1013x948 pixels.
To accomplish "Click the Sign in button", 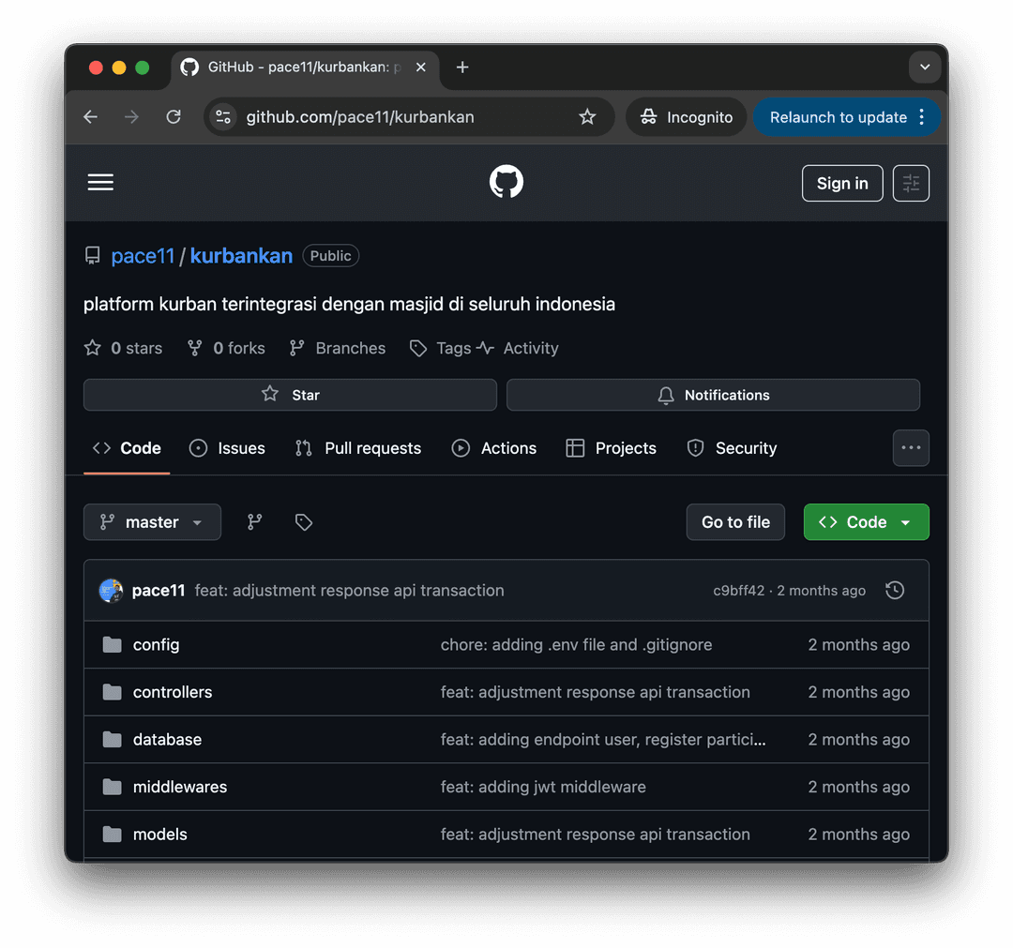I will coord(841,184).
